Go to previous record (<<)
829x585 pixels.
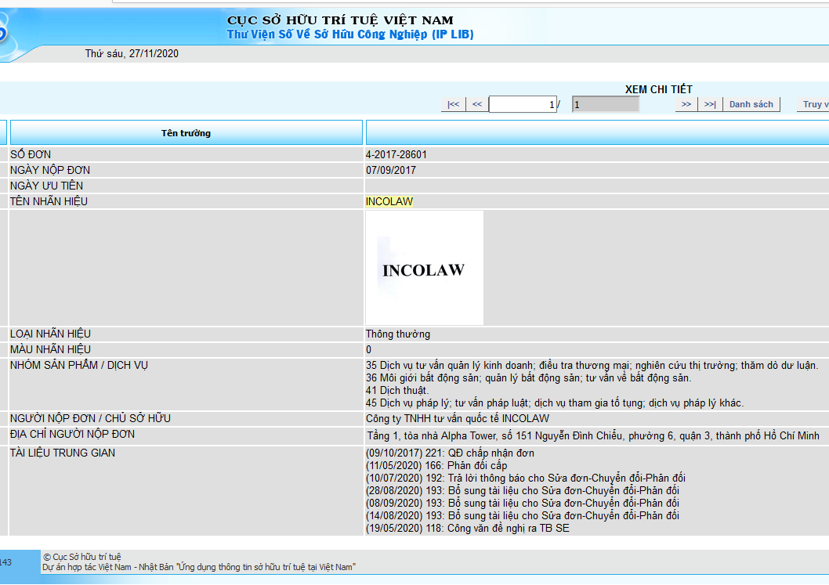(476, 104)
